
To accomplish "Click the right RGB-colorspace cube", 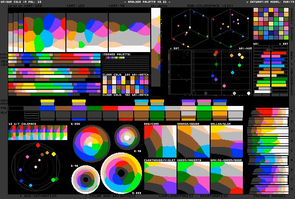I will coord(230,28).
